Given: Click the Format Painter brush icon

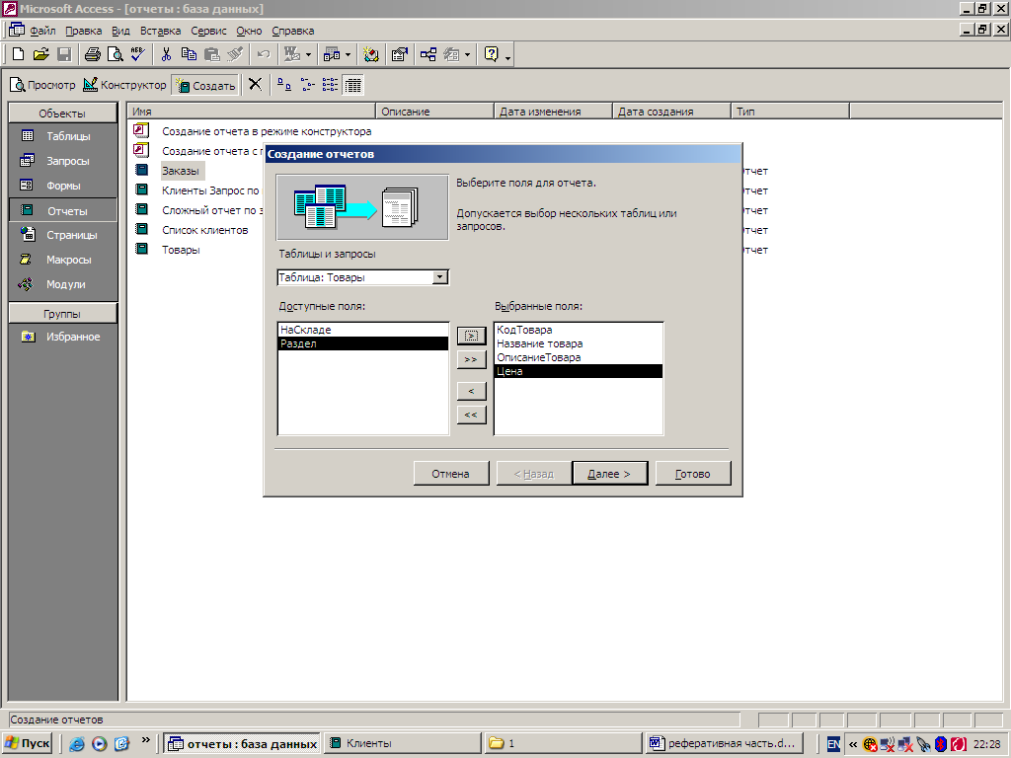Looking at the screenshot, I should click(235, 55).
